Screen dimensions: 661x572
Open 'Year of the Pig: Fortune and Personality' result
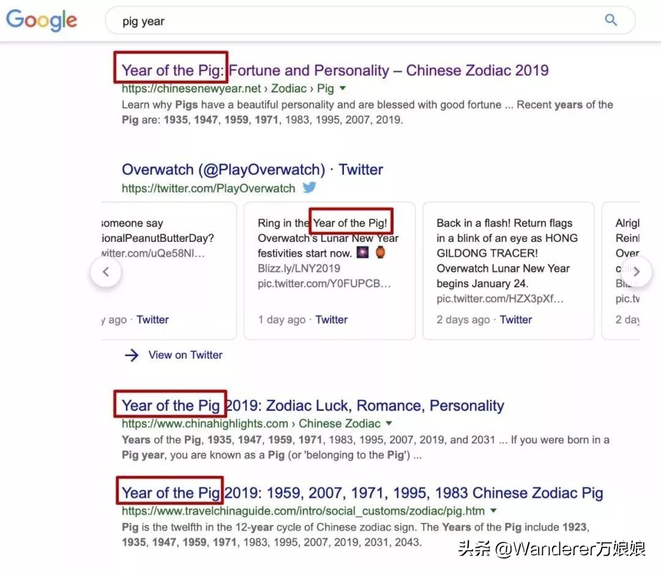pos(335,70)
